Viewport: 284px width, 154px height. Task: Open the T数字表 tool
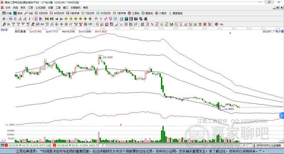pyautogui.click(x=119, y=13)
